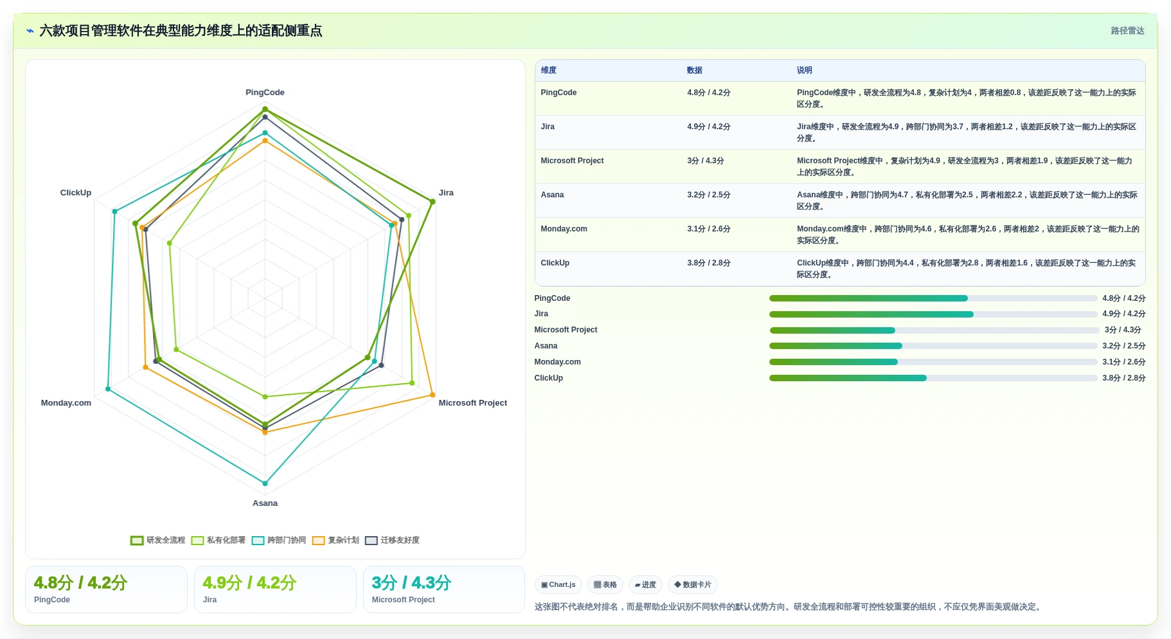Click the Asana radar axis label

(x=265, y=503)
